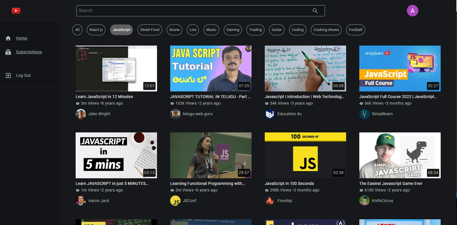457x225 pixels.
Task: Click '618k Views •2 years ago' text
Action: (387, 190)
